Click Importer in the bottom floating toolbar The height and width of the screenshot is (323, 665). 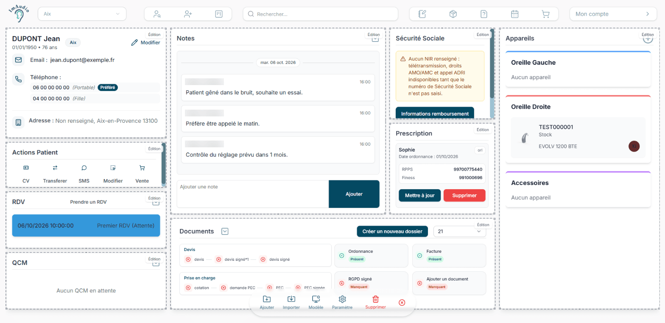pyautogui.click(x=291, y=303)
